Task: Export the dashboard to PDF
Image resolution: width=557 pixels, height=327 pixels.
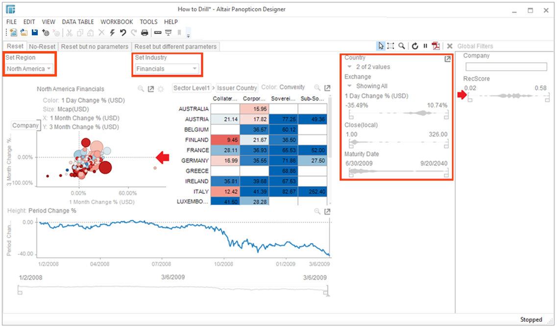Action: 436,46
